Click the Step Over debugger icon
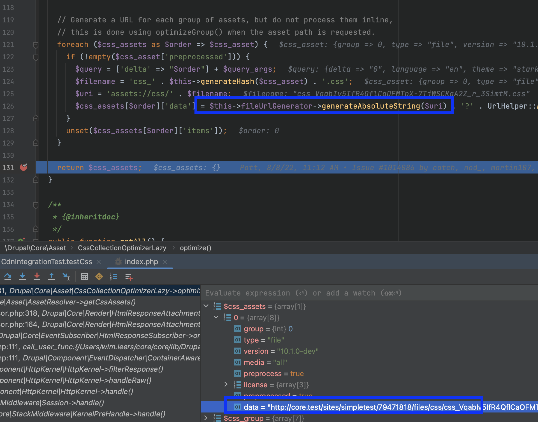 point(8,276)
